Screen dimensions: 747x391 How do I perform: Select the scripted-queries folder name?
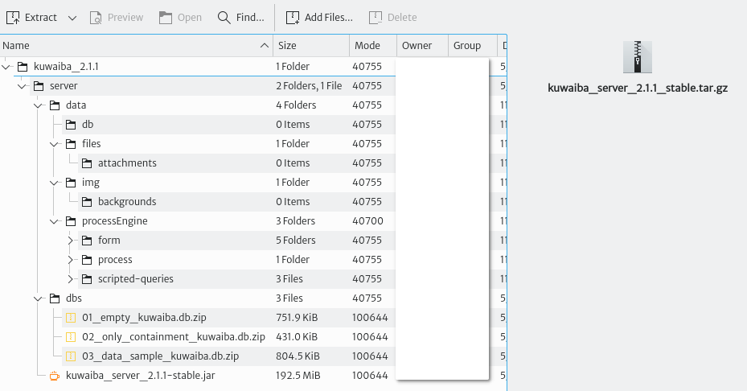(136, 279)
